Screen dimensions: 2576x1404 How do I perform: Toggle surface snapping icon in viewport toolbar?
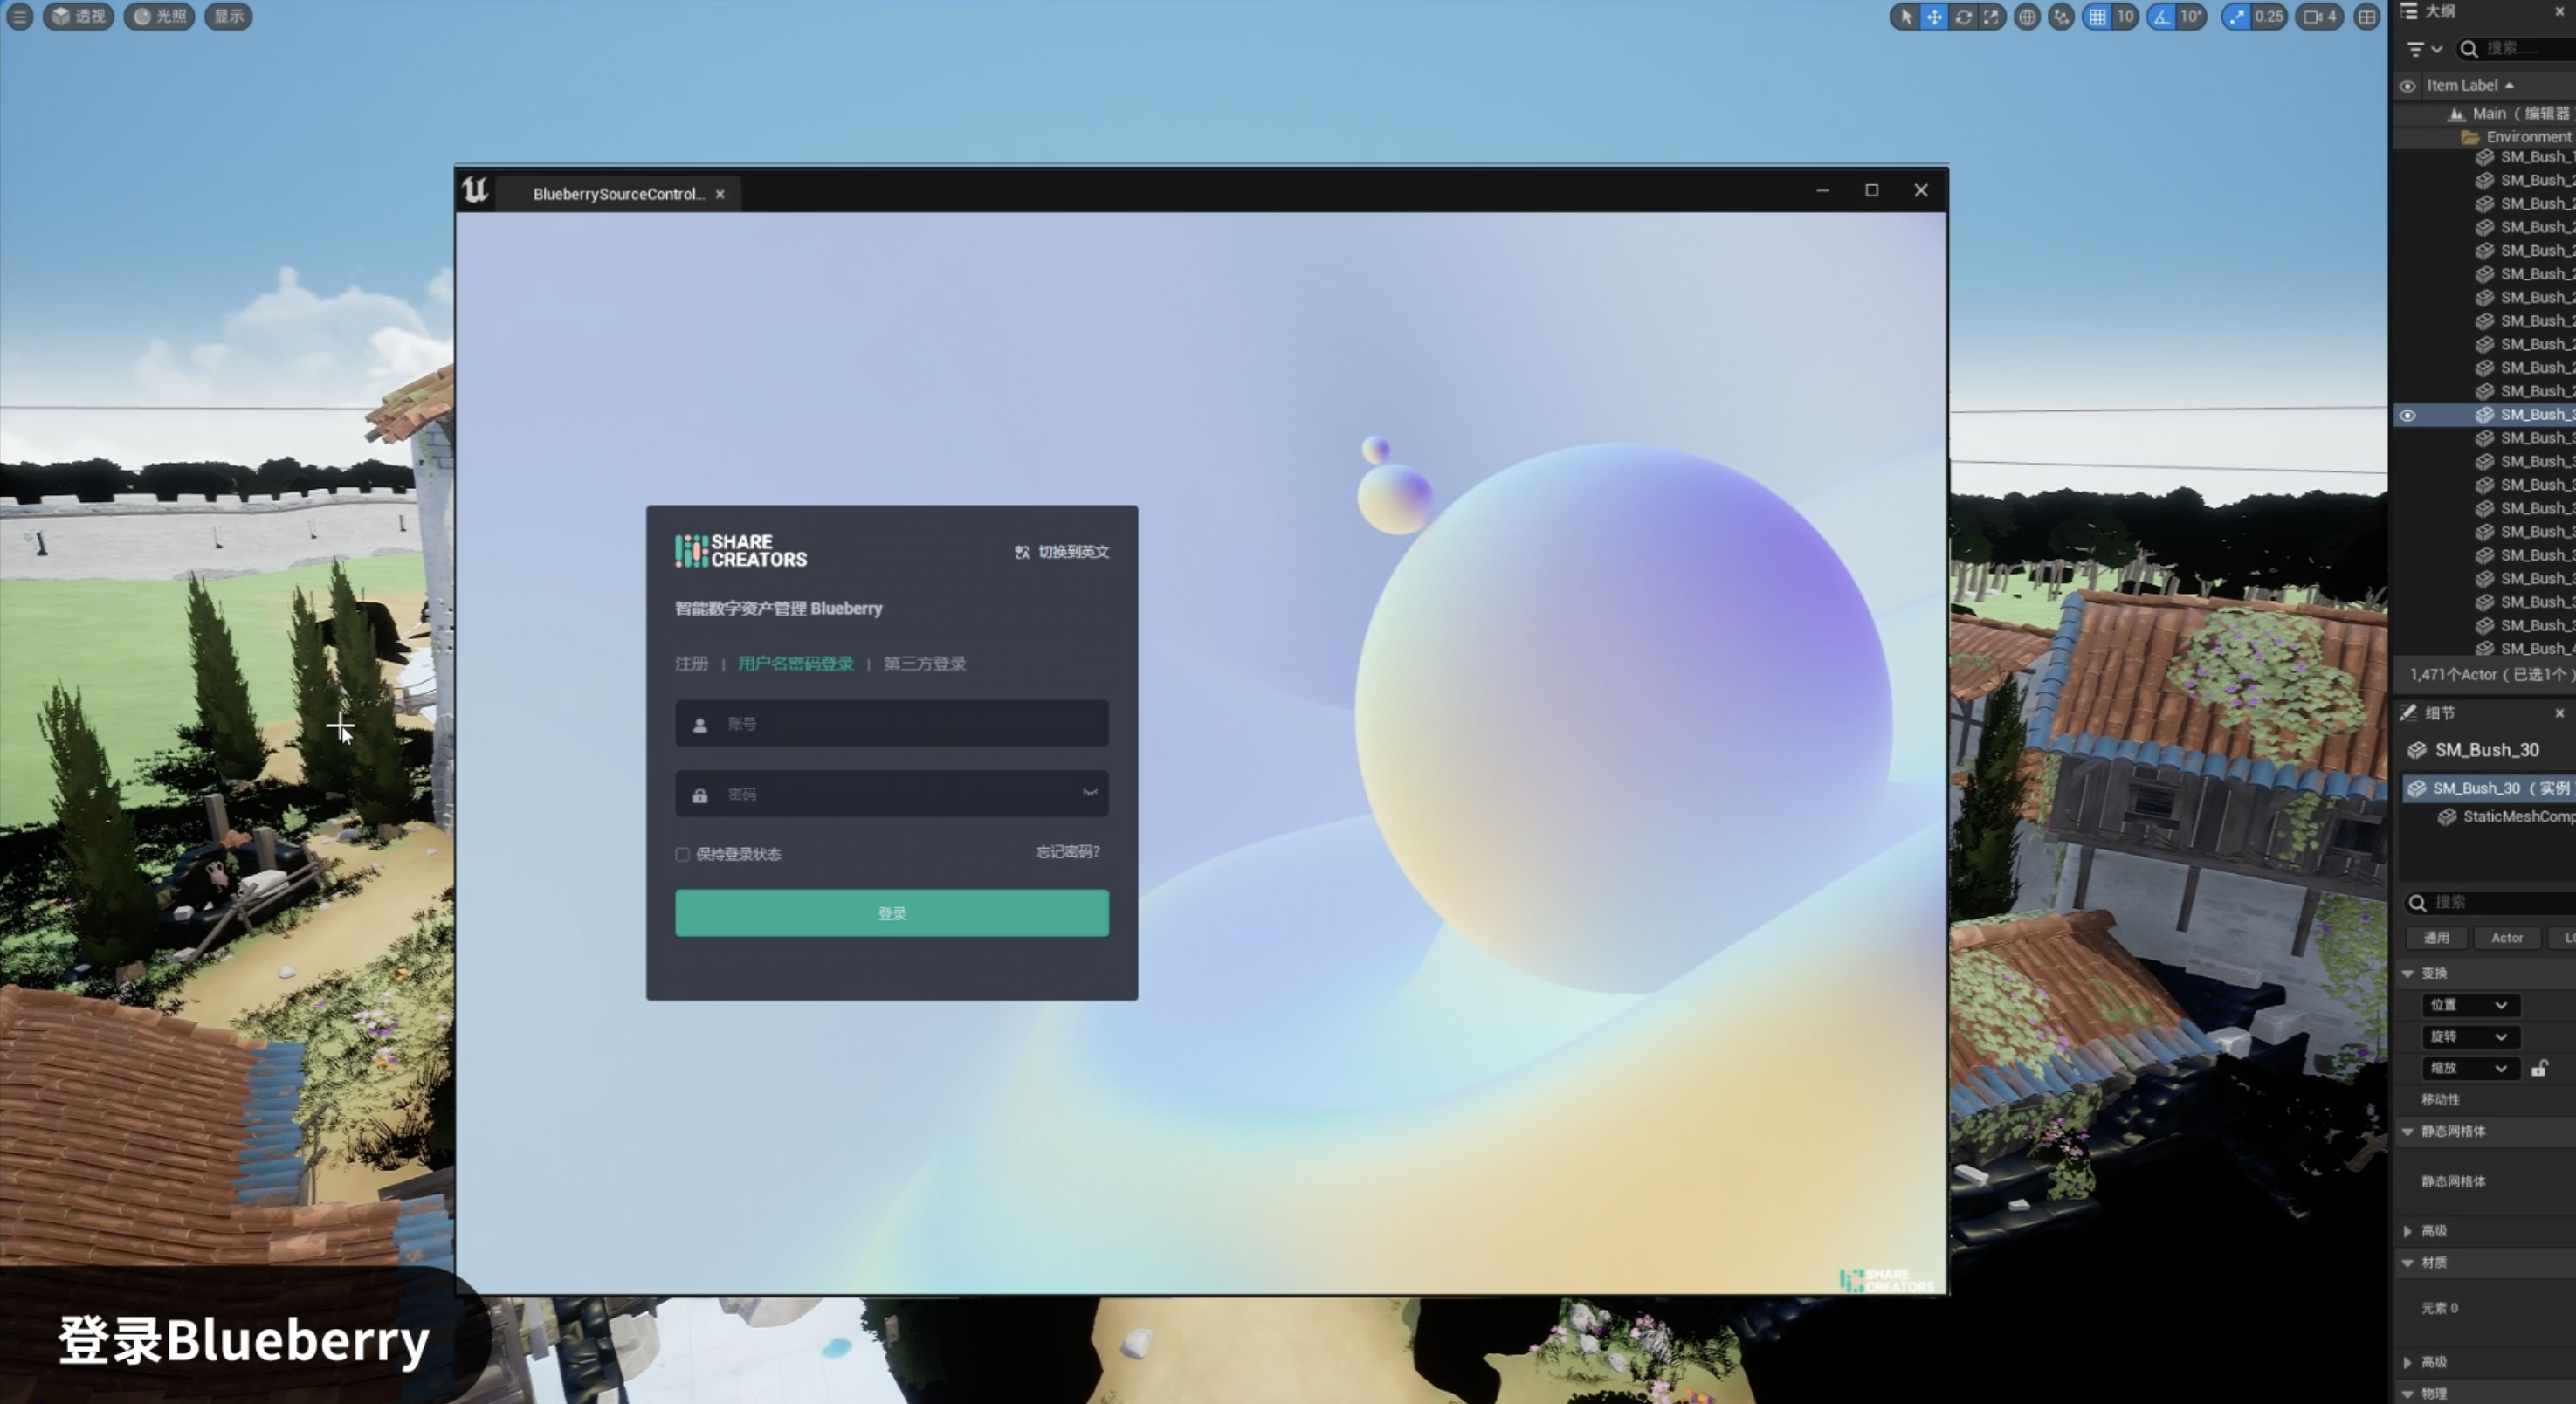pos(2061,16)
